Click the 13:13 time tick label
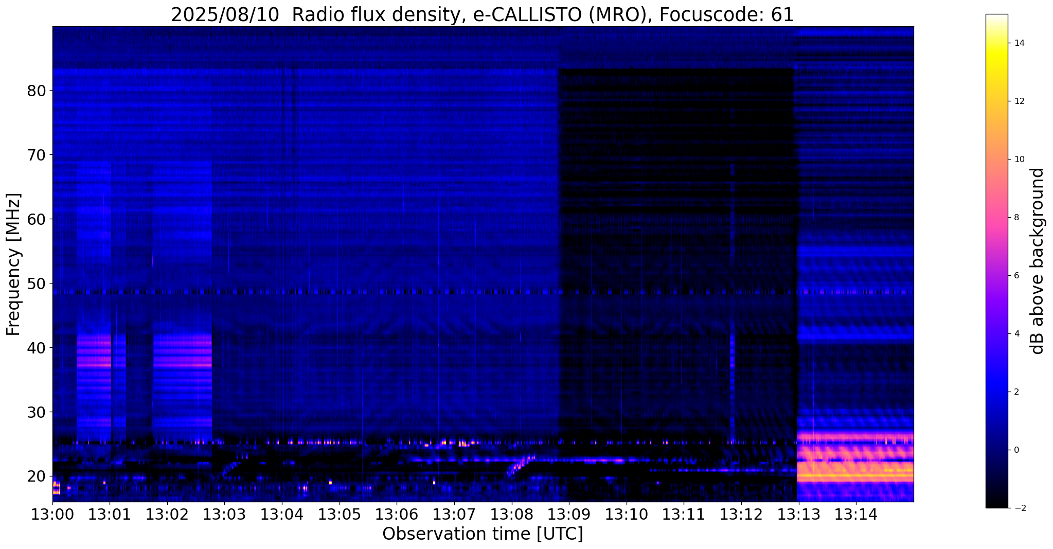Viewport: 1053px width, 549px height. pos(798,515)
